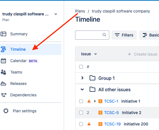Screen dimensions: 159x130
Task: Click the Plan settings gear icon
Action: point(6,111)
